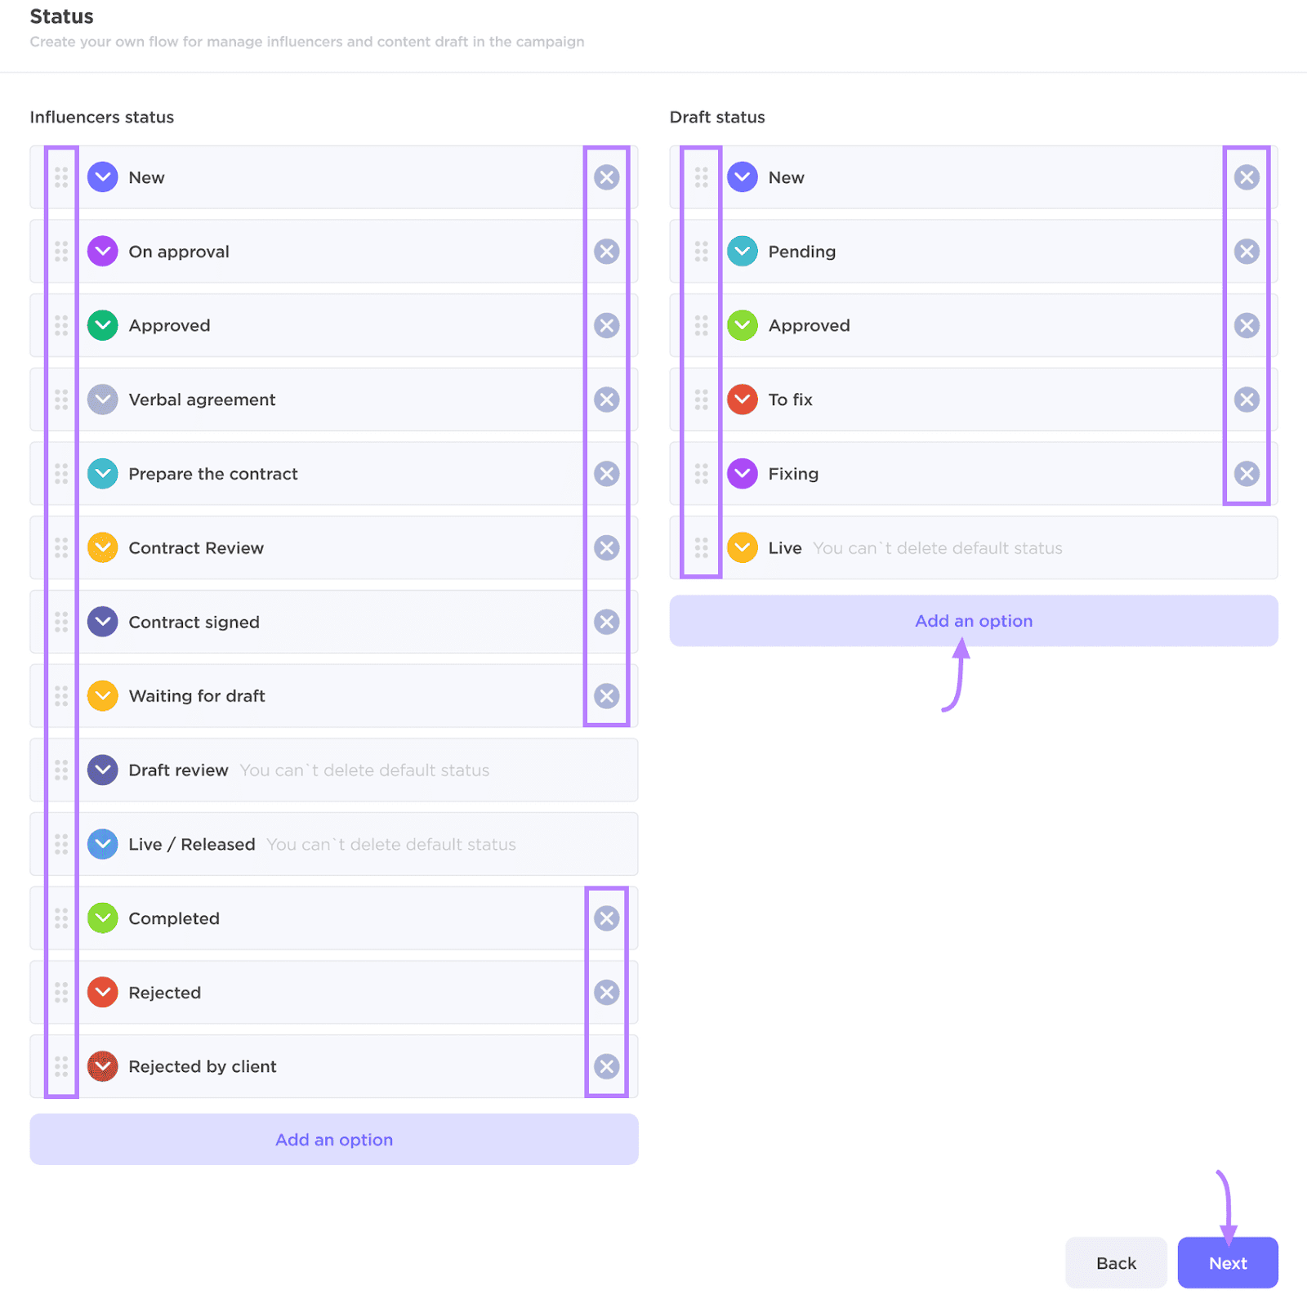The height and width of the screenshot is (1295, 1307).
Task: Delete the "Verbal agreement" status
Action: 606,400
